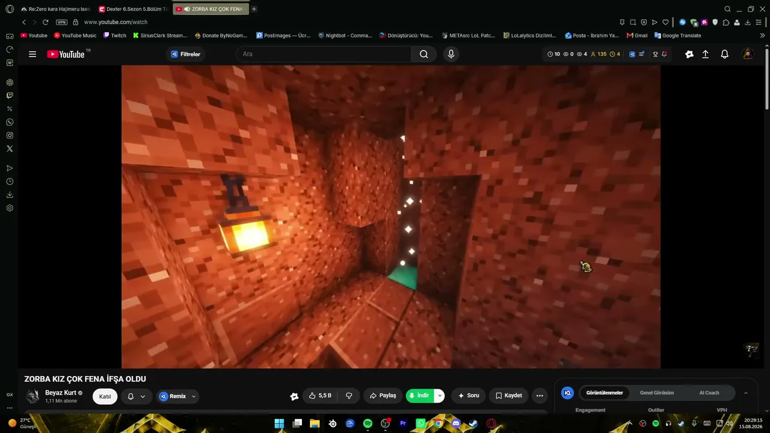Viewport: 770px width, 433px height.
Task: Open the Downloads icon in Opera sidebar
Action: click(10, 195)
